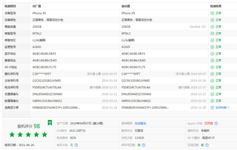Click the battery life value 81%
Viewport: 237px width, 150px height.
pos(73,138)
